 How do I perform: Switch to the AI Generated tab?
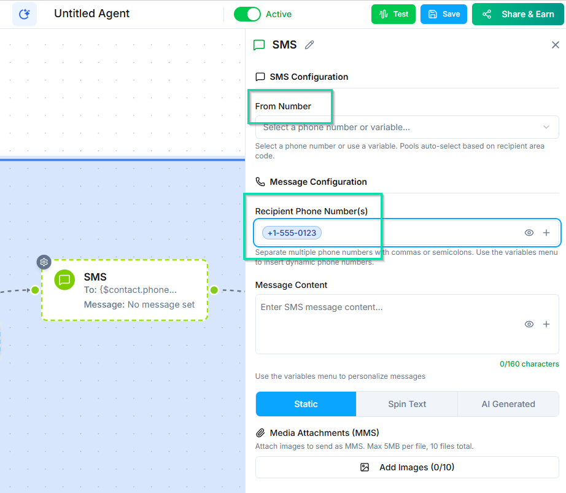508,404
